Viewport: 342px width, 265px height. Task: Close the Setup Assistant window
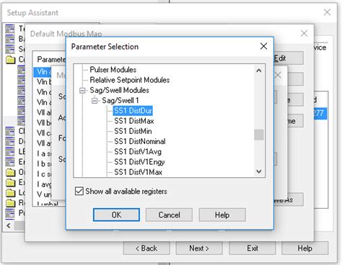click(x=327, y=12)
